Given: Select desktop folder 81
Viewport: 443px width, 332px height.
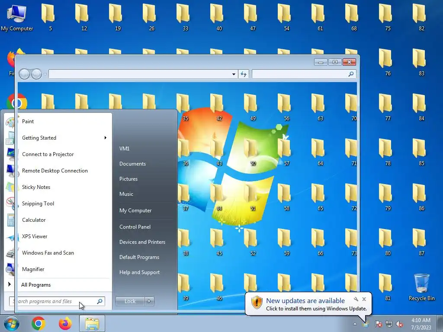Looking at the screenshot, I should pyautogui.click(x=386, y=287).
